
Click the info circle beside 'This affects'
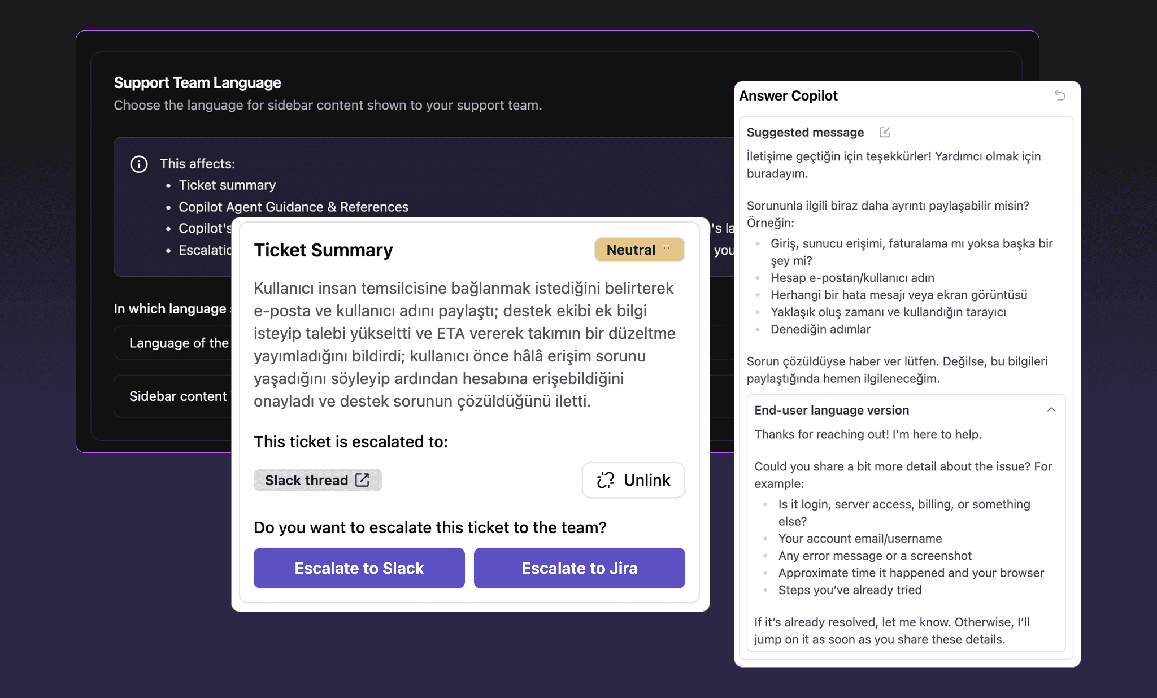click(x=138, y=164)
